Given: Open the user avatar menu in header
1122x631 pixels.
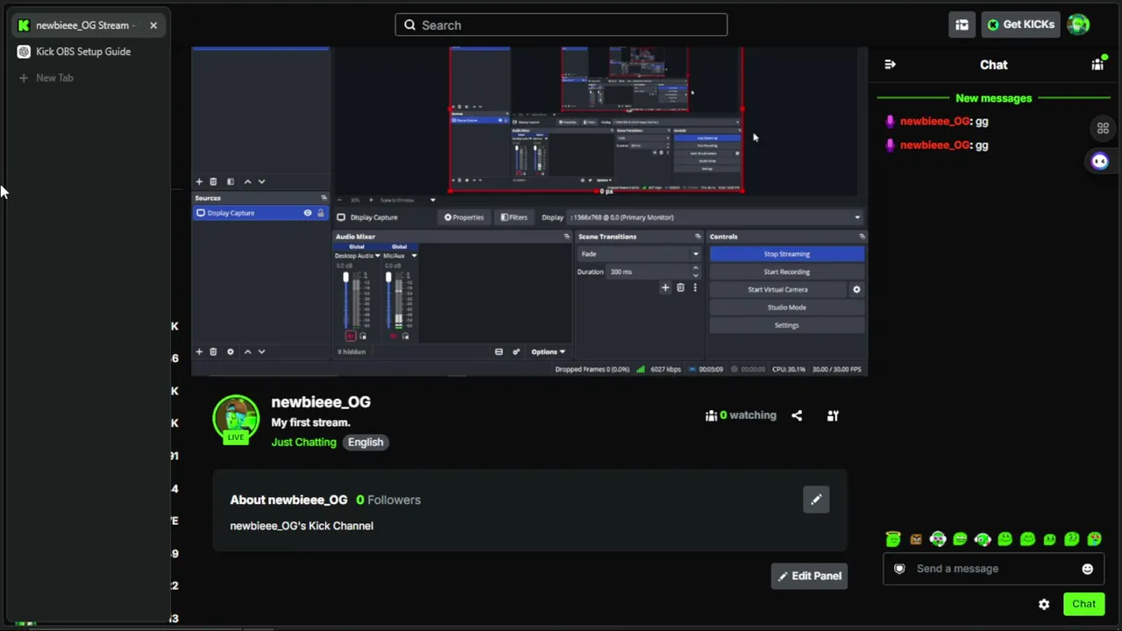Looking at the screenshot, I should pos(1078,25).
